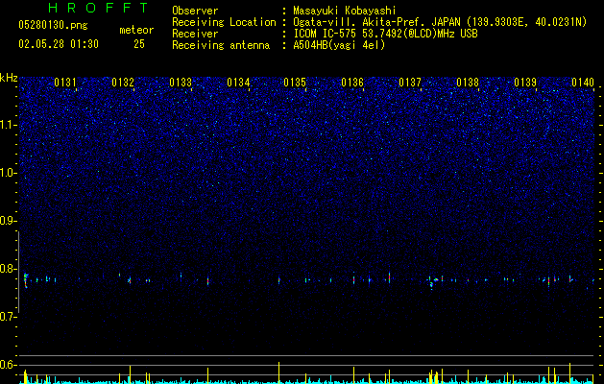Click the 0.8 frequency axis label

click(x=9, y=269)
